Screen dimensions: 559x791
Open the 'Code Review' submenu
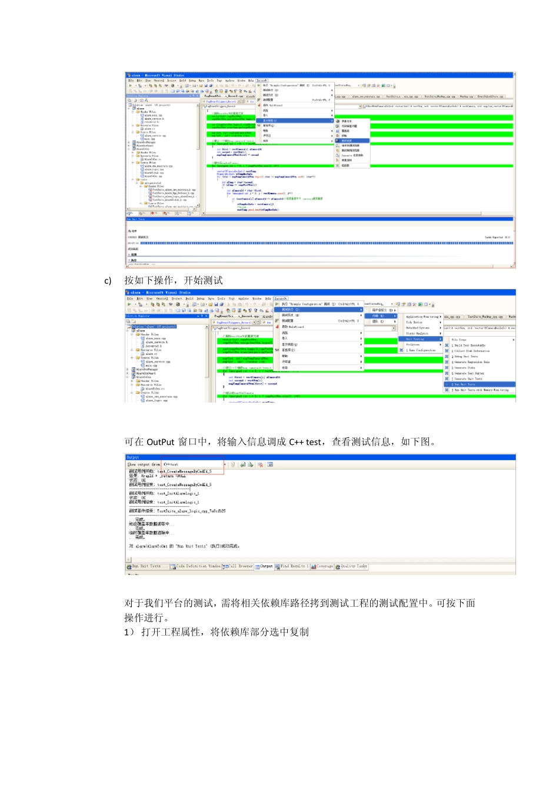point(421,322)
